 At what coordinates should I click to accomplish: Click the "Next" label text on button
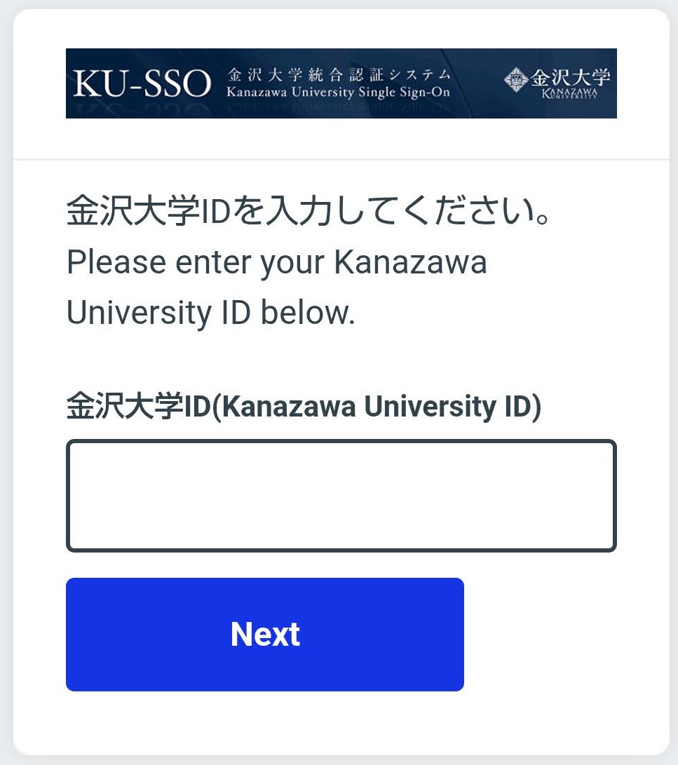[265, 635]
